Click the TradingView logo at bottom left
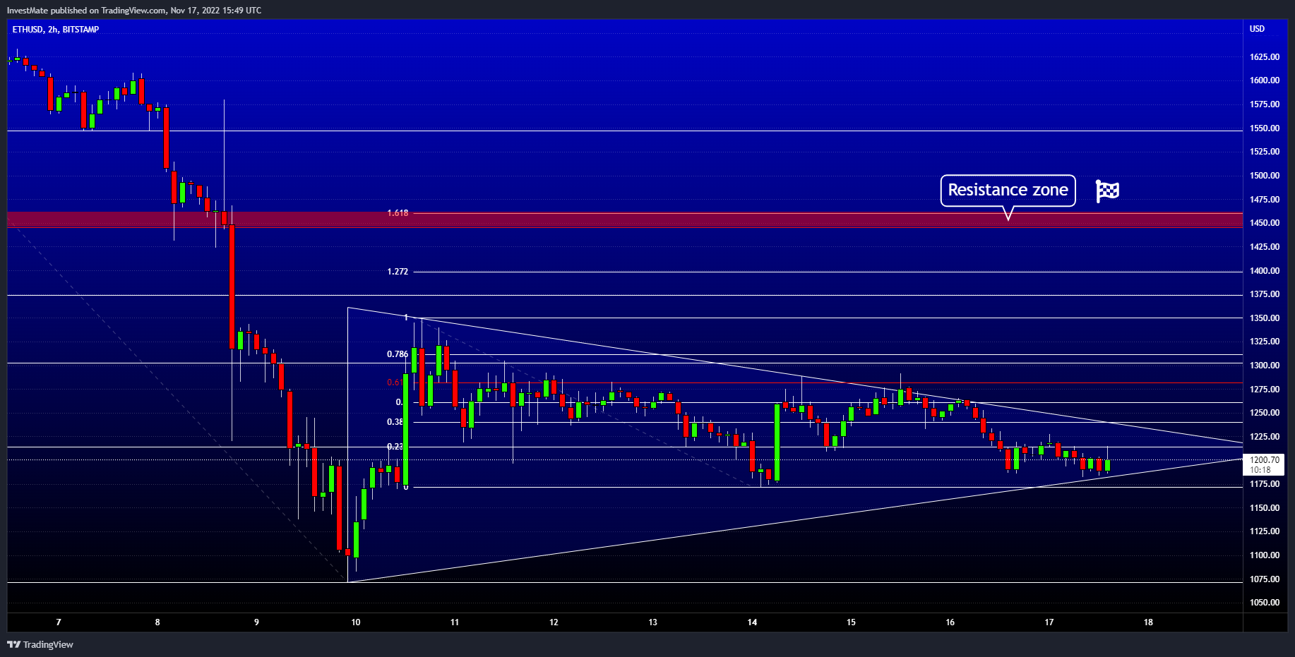 pyautogui.click(x=40, y=644)
